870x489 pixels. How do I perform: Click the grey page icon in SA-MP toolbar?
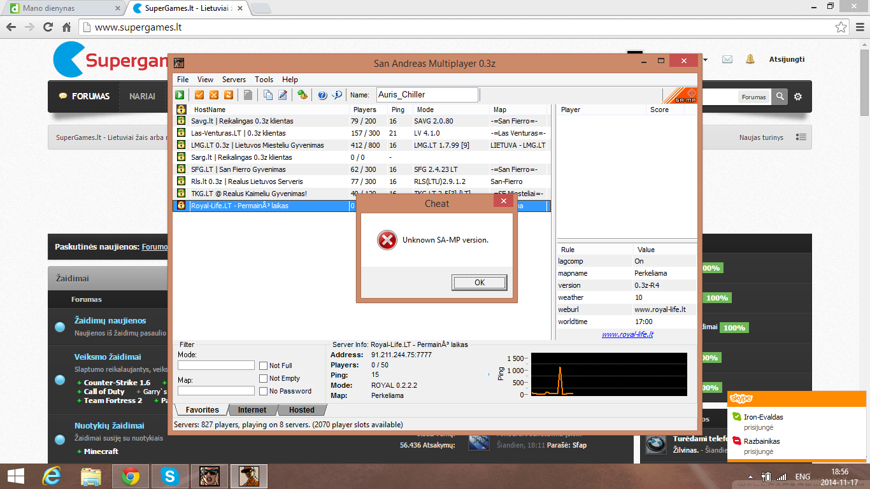[x=248, y=95]
